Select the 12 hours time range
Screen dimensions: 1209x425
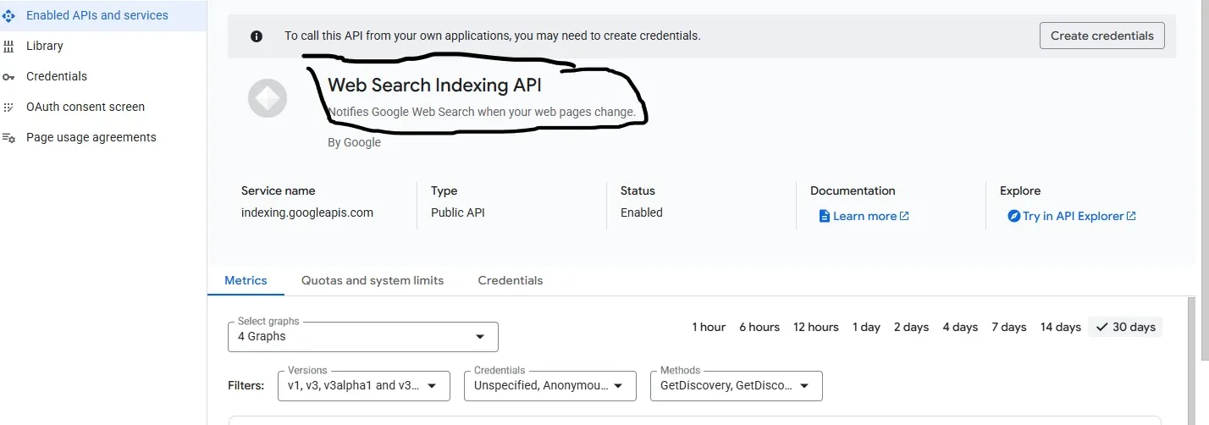tap(816, 327)
